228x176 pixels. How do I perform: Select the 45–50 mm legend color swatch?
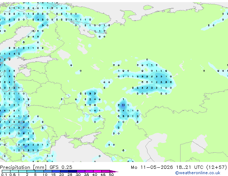click(x=106, y=171)
